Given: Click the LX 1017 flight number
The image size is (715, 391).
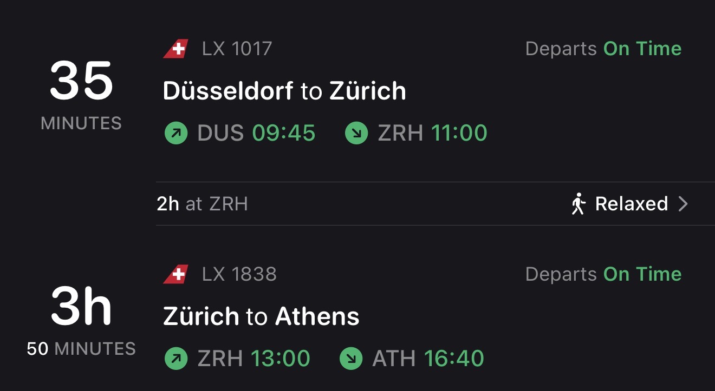Looking at the screenshot, I should (x=236, y=48).
